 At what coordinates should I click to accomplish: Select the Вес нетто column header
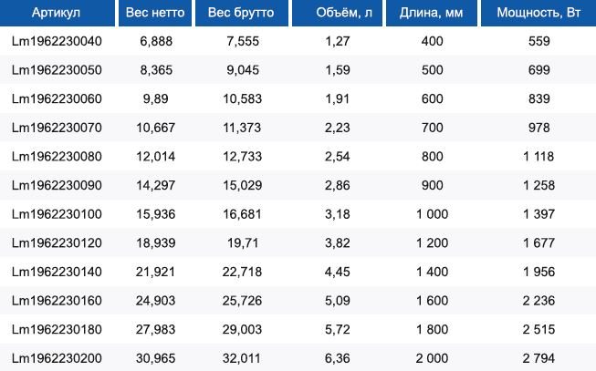(x=155, y=13)
